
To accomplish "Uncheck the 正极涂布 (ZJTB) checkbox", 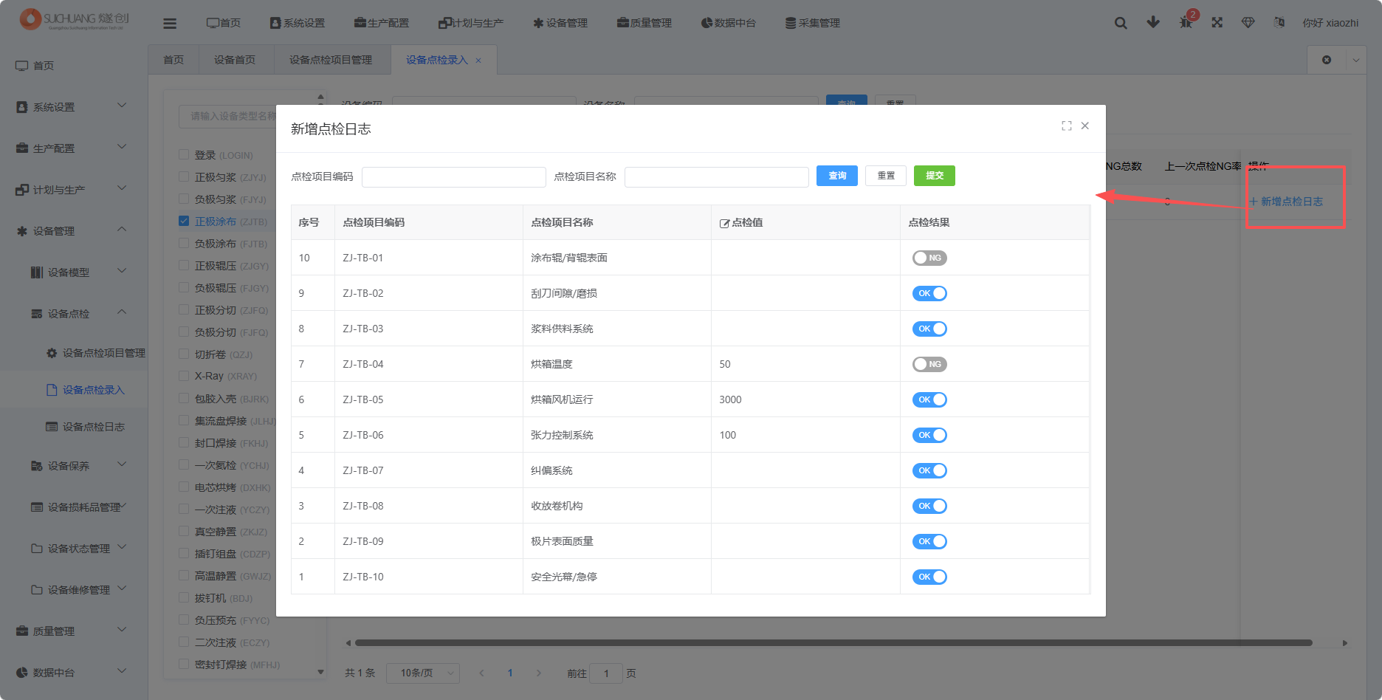I will tap(184, 221).
